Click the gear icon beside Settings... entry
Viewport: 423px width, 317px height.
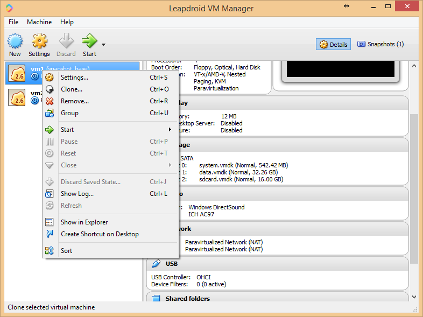[x=50, y=78]
